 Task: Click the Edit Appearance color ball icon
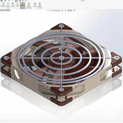coord(69,10)
